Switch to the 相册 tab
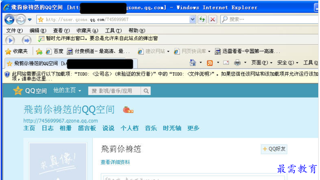Screen dimensions: 320x180 point(66,128)
